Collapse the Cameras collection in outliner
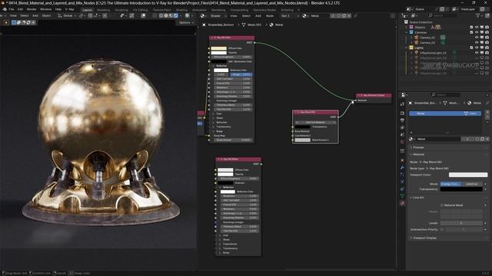 407,32
